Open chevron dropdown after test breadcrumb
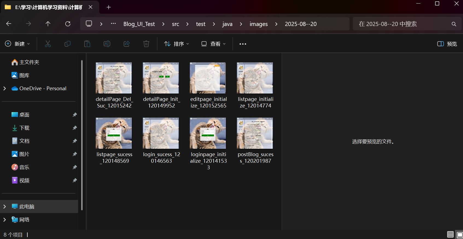 point(214,24)
